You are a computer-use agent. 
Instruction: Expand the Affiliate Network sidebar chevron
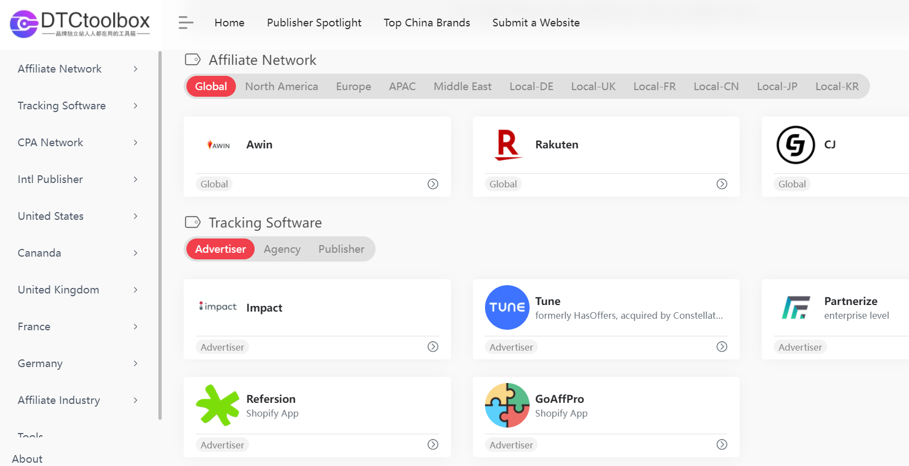point(135,69)
